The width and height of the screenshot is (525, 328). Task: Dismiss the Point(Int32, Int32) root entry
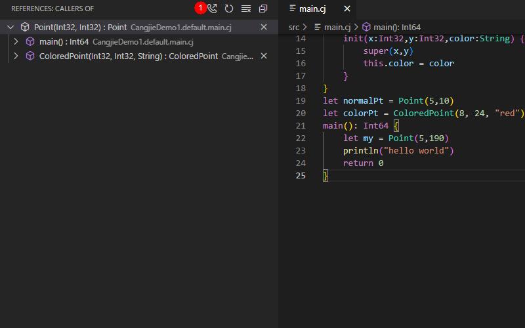[264, 27]
